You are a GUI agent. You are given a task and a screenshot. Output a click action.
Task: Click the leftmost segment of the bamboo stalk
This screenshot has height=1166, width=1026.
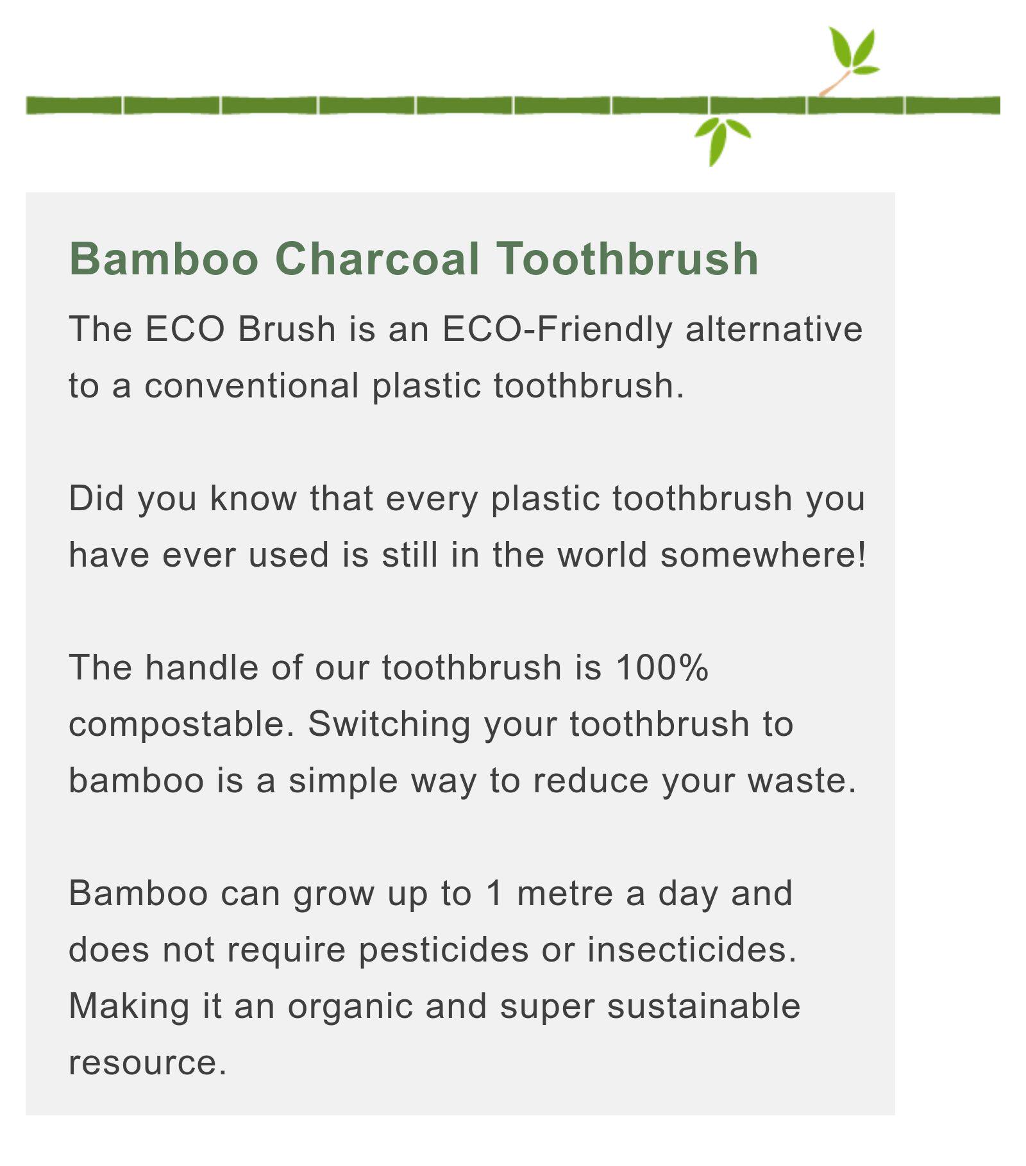click(x=74, y=105)
